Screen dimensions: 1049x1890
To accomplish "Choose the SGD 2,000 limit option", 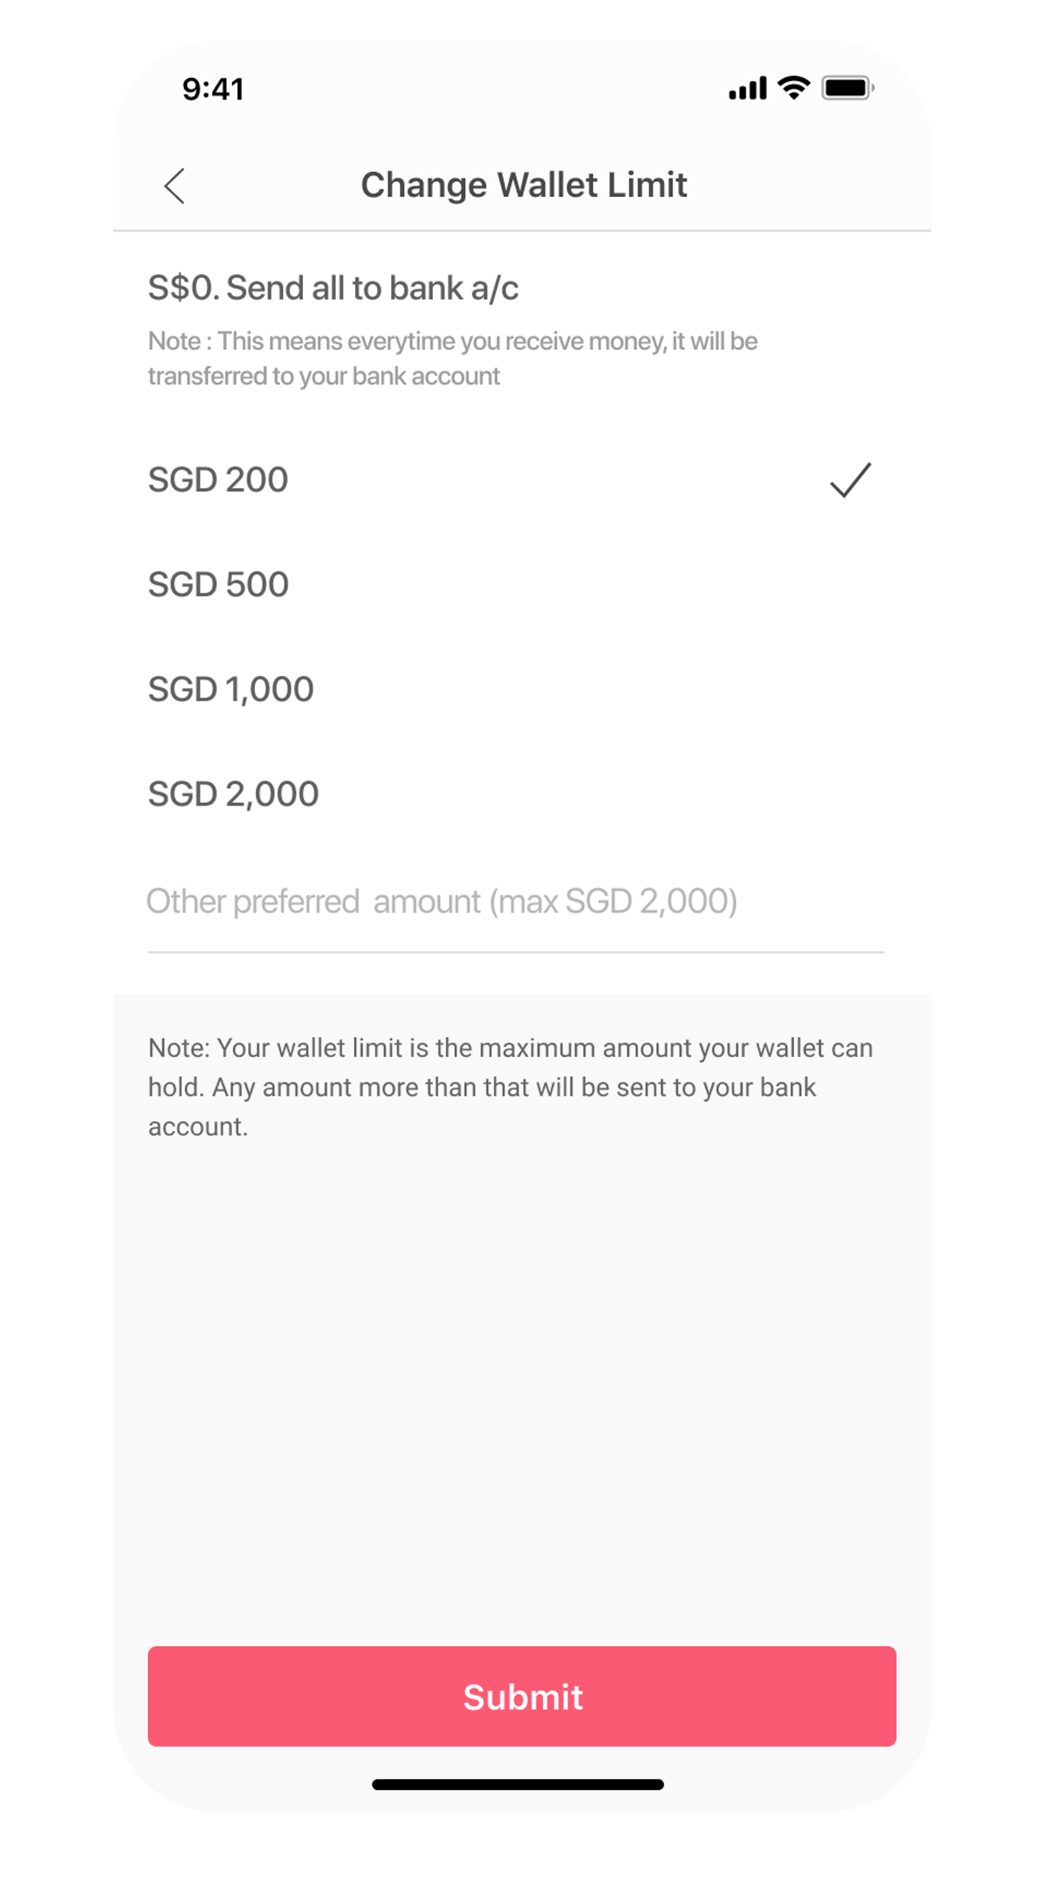I will point(522,793).
